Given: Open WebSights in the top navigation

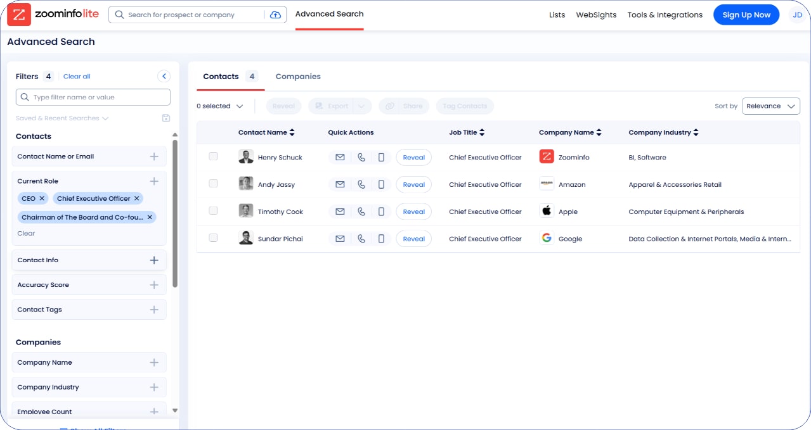Looking at the screenshot, I should point(596,15).
